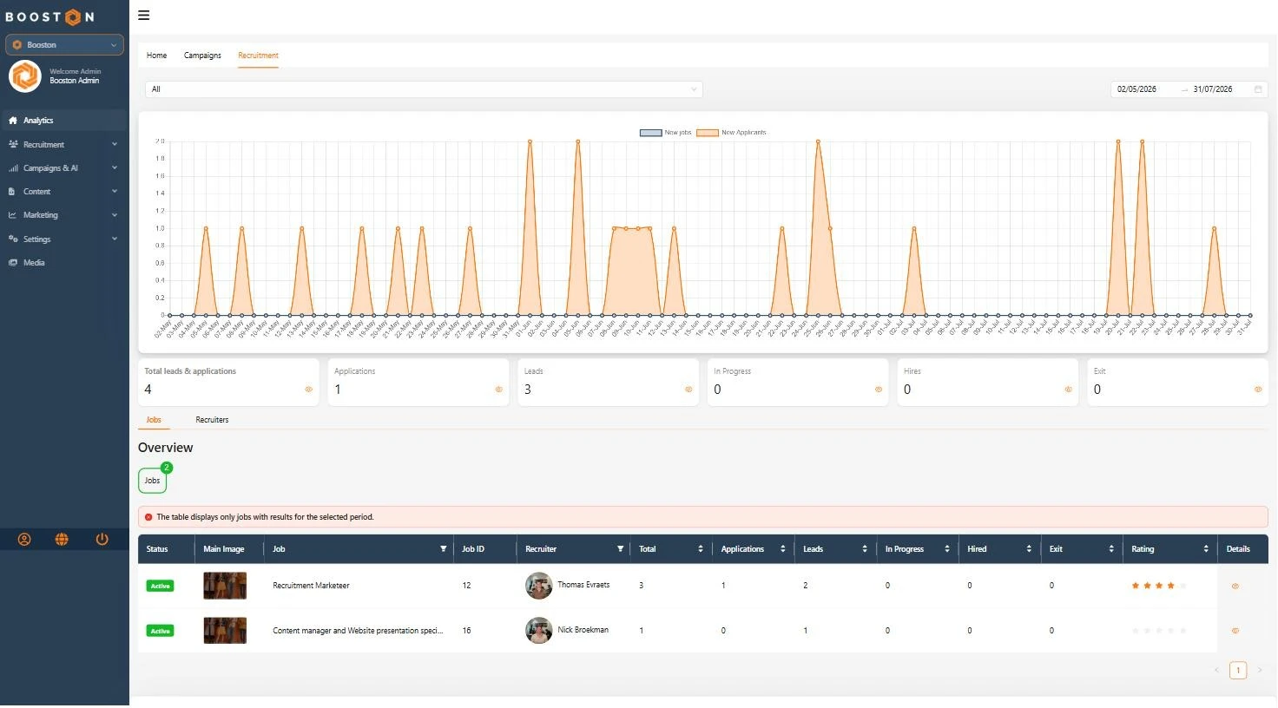1278x708 pixels.
Task: Go to page 1 in pagination
Action: 1238,671
